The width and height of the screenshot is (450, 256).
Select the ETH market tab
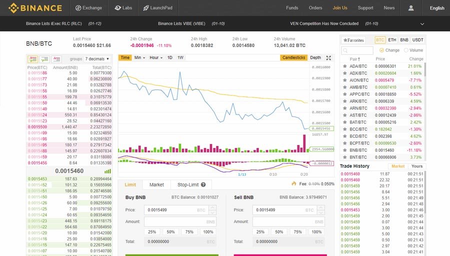tap(392, 40)
